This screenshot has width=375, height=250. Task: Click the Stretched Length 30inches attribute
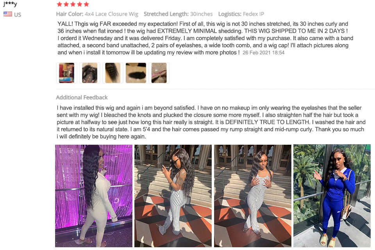pyautogui.click(x=178, y=14)
